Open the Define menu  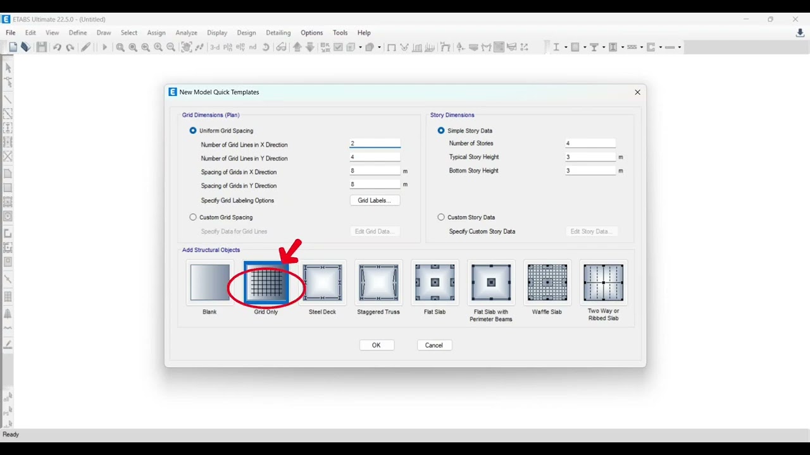coord(78,33)
